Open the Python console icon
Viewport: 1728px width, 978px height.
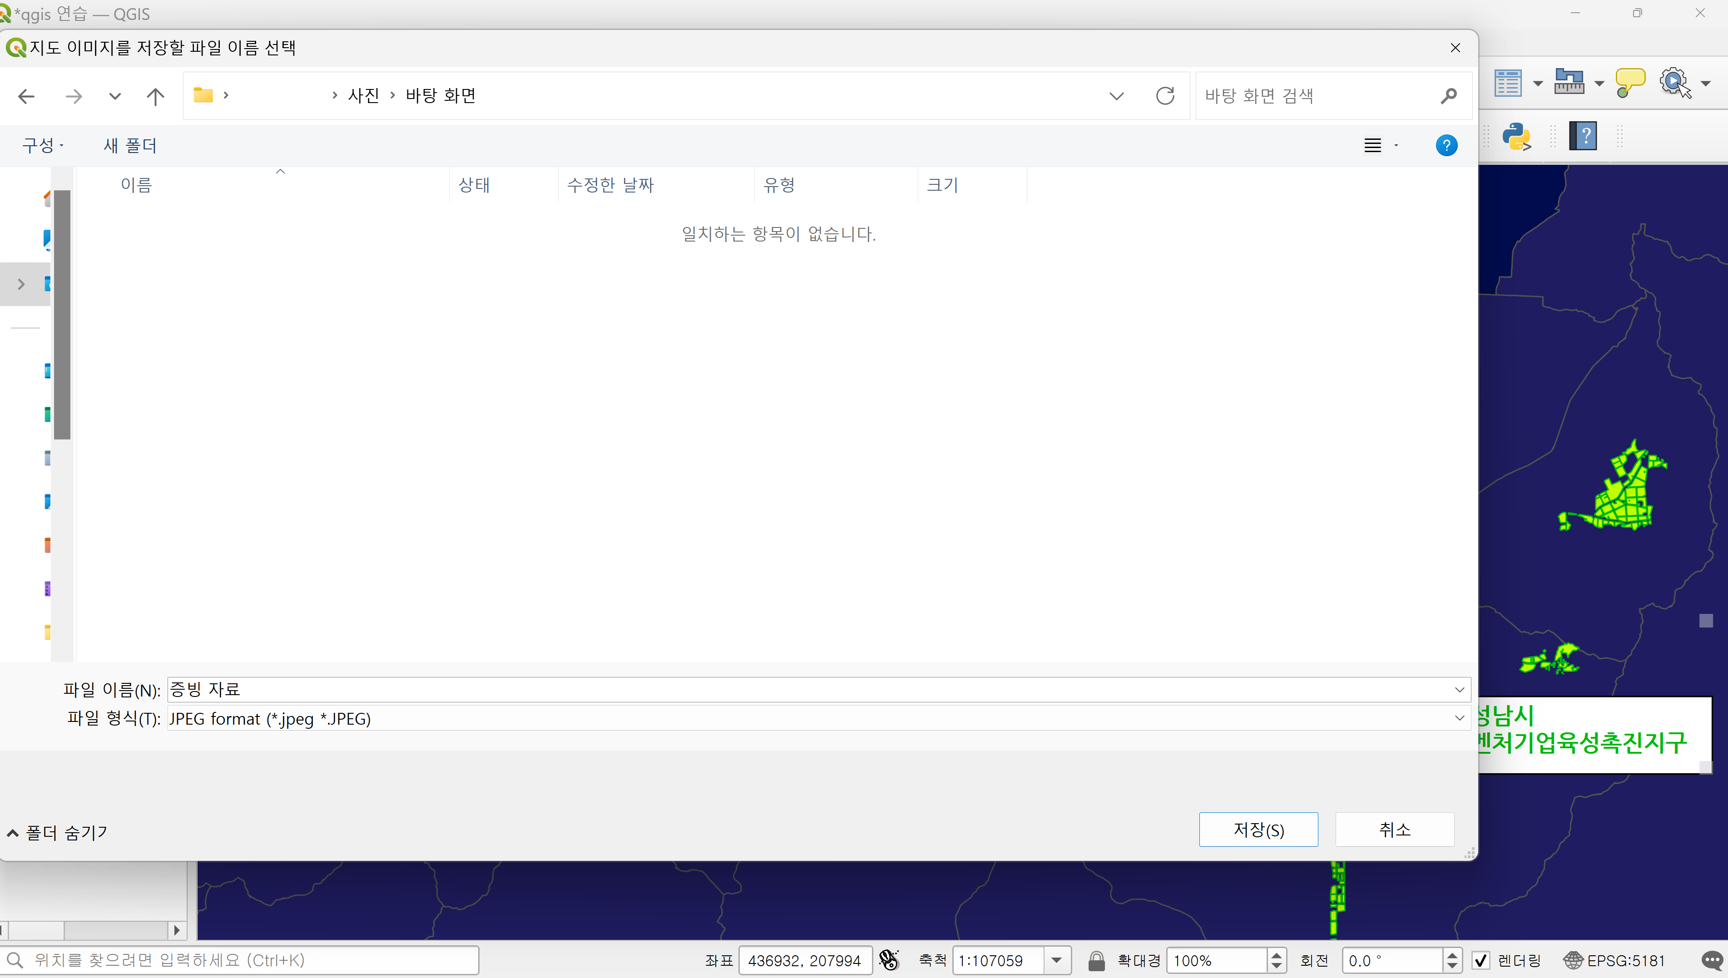tap(1516, 136)
